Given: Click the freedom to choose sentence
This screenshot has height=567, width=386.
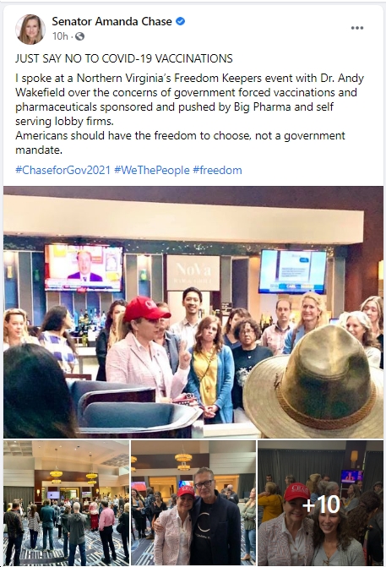Looking at the screenshot, I should pos(180,143).
